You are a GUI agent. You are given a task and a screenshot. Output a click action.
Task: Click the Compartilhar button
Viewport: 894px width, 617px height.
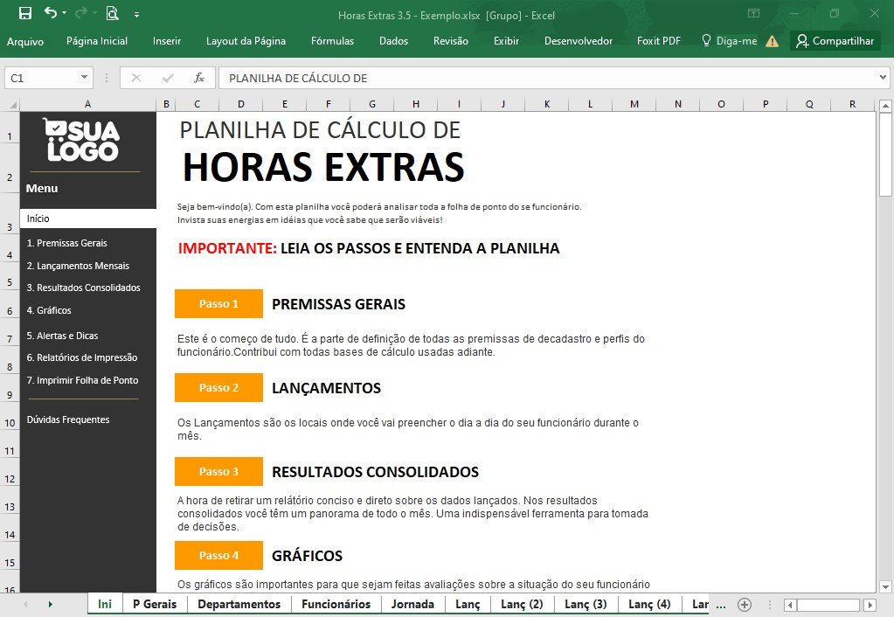835,41
